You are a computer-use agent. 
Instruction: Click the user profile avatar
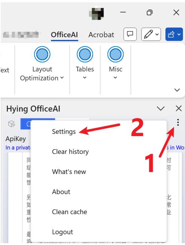96,13
